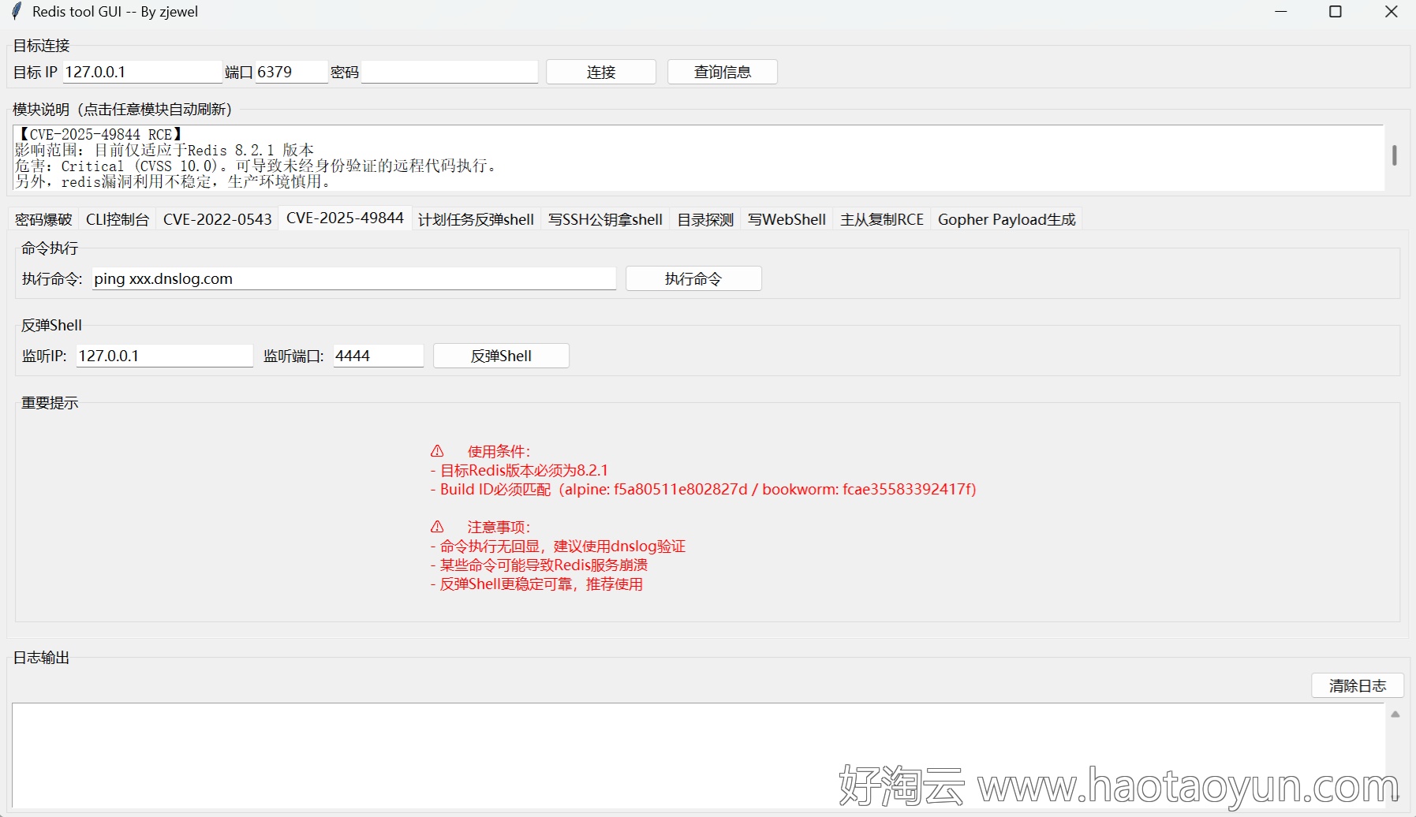Click the 执行命令 command input field
Viewport: 1416px width, 817px height.
click(353, 278)
